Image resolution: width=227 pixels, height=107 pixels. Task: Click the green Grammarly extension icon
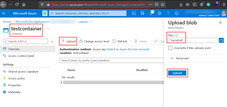[208, 5]
